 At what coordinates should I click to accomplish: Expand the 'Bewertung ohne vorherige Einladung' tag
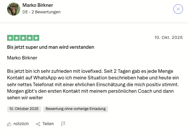click(x=76, y=109)
